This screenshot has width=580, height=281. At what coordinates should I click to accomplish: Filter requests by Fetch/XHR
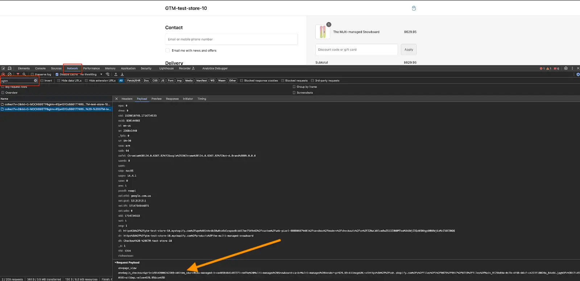134,81
